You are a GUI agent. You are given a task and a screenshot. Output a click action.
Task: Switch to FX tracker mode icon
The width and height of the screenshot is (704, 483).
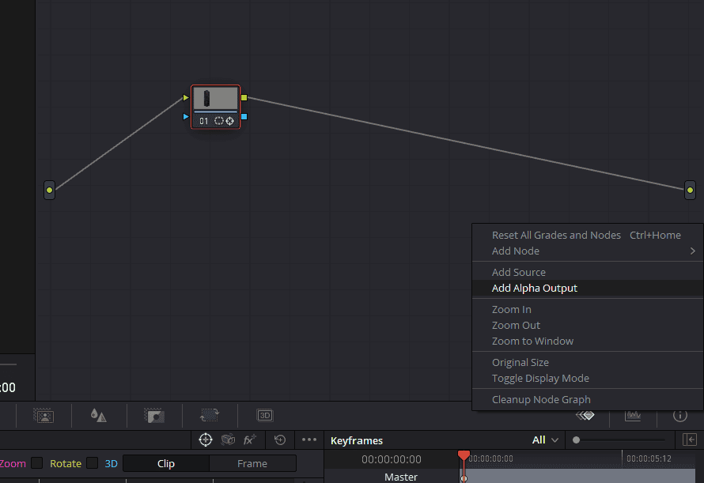click(250, 440)
